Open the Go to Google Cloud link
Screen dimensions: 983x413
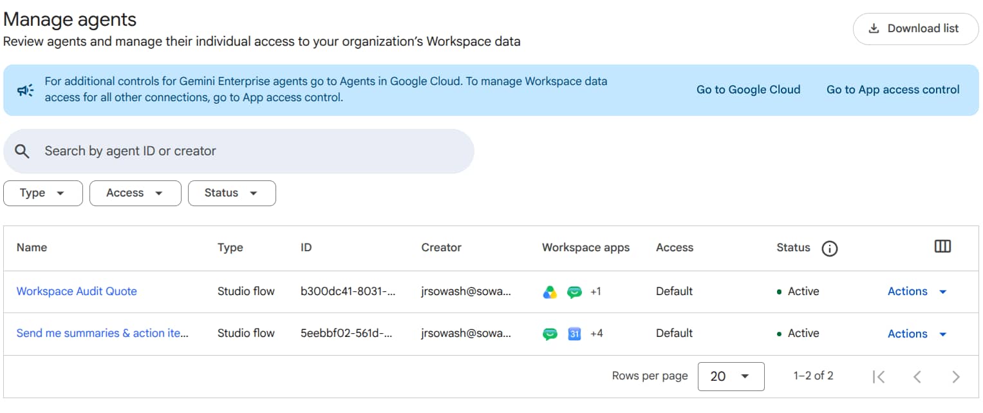pos(748,90)
